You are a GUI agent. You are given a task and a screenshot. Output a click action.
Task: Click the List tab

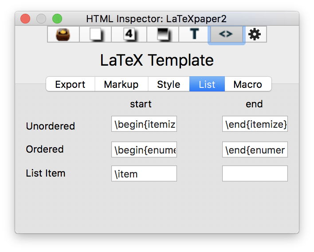click(207, 84)
